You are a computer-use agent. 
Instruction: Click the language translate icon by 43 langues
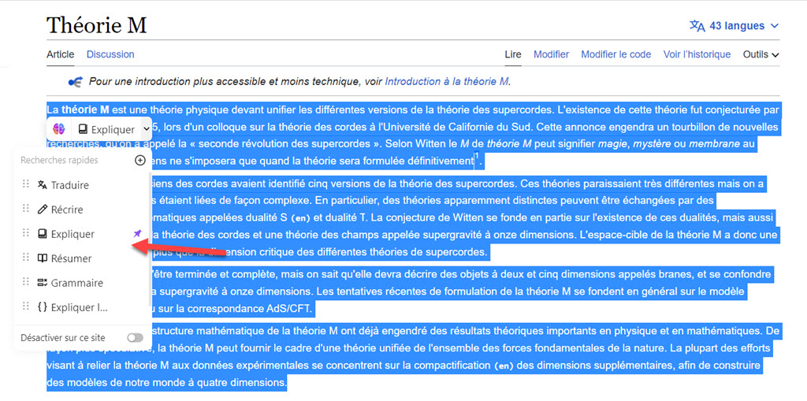(697, 26)
